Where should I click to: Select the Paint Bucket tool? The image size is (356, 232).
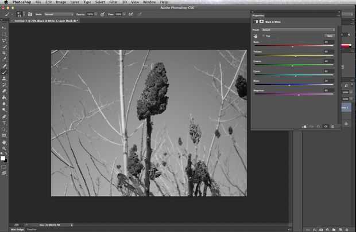4,97
